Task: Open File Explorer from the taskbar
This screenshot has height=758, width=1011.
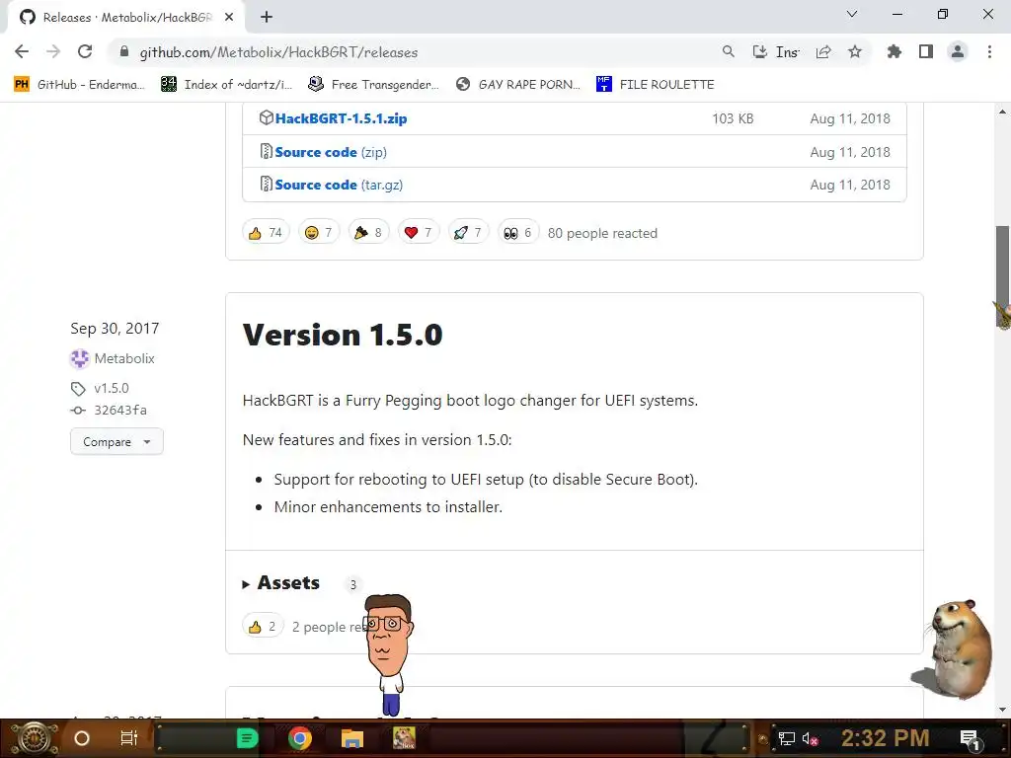Action: click(352, 738)
